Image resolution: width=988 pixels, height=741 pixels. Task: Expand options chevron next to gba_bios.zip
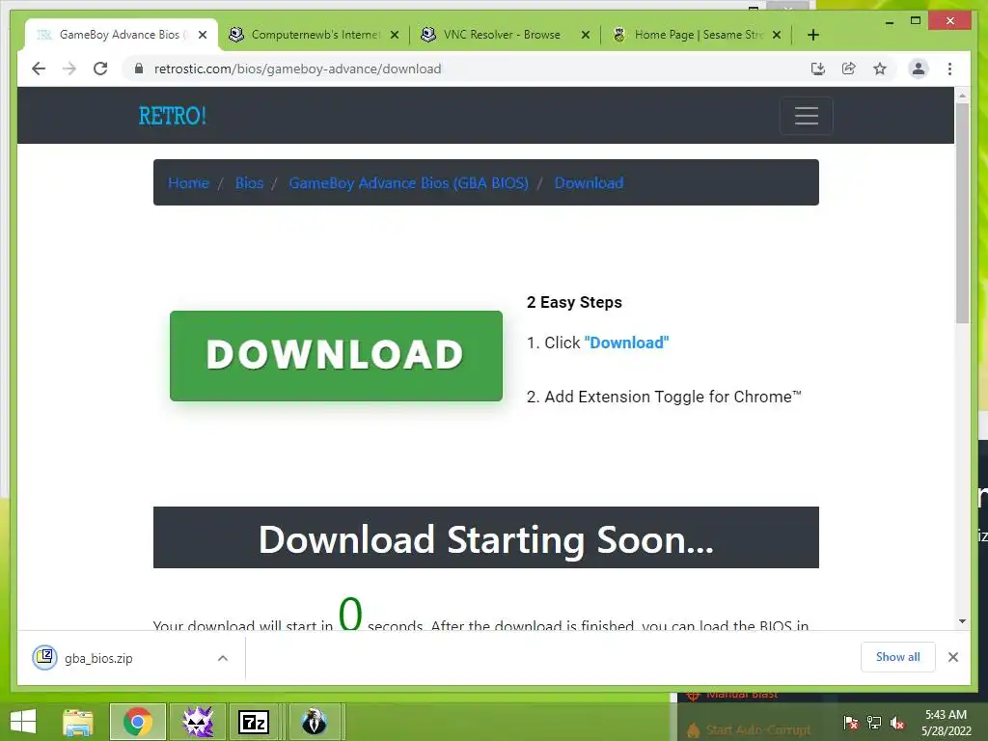[223, 658]
